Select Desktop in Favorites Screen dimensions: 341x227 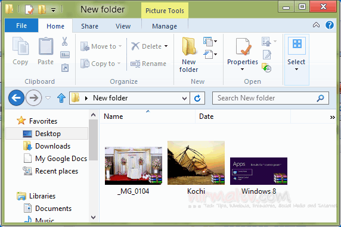[x=46, y=134]
